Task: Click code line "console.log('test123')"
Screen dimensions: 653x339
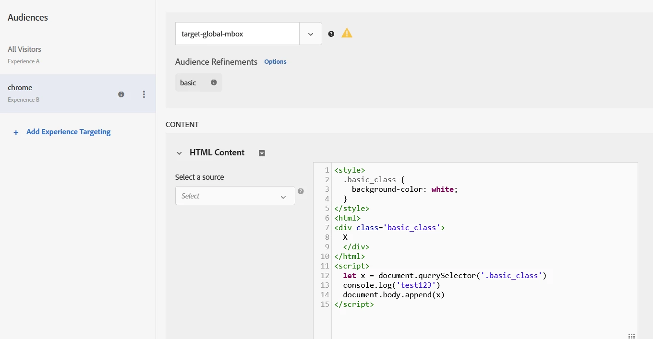Action: coord(391,285)
